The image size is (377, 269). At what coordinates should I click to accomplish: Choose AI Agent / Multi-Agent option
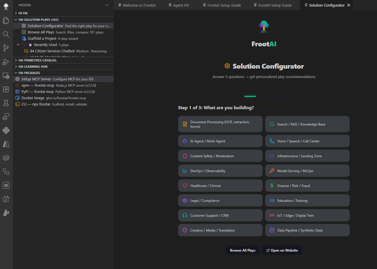click(220, 141)
